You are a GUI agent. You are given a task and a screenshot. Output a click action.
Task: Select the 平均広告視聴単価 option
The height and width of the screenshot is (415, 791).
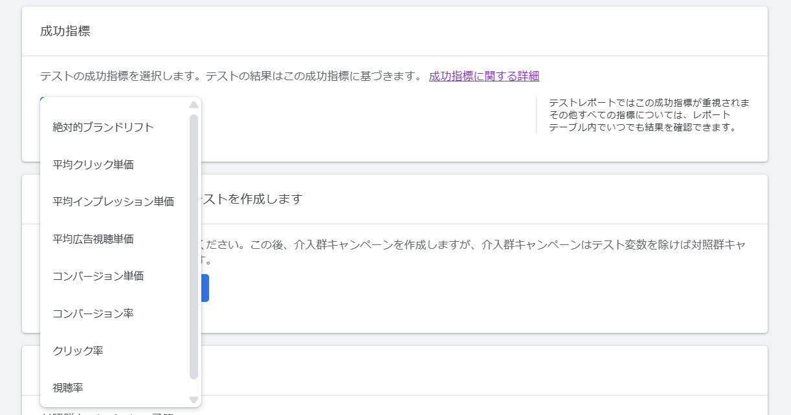(91, 239)
